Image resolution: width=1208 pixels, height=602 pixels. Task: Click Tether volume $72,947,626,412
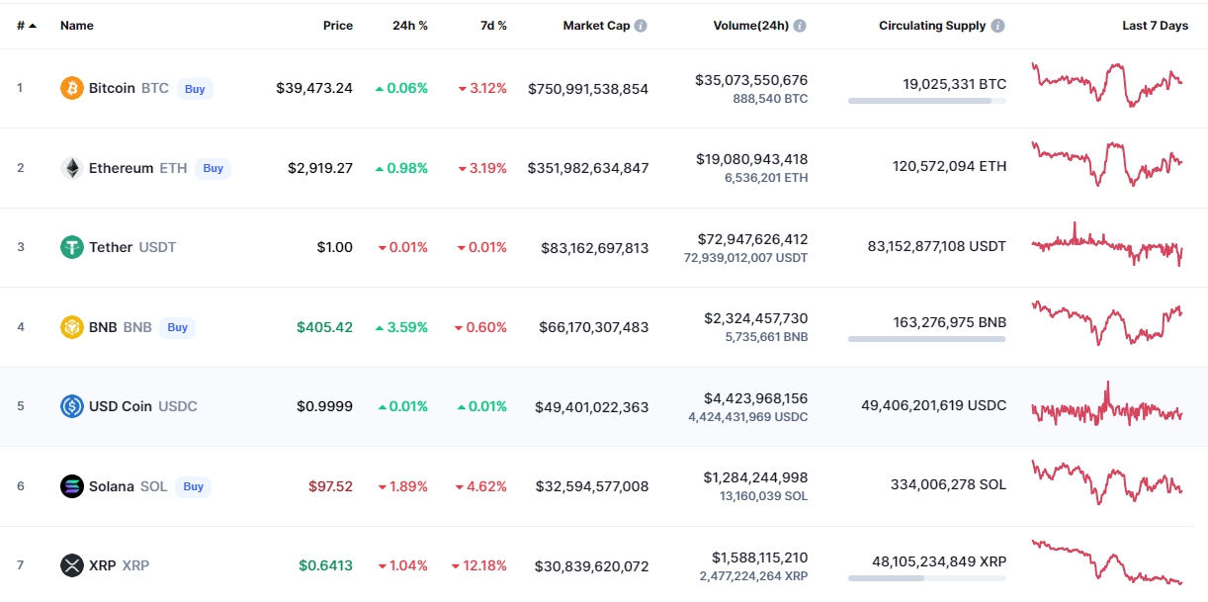coord(753,239)
